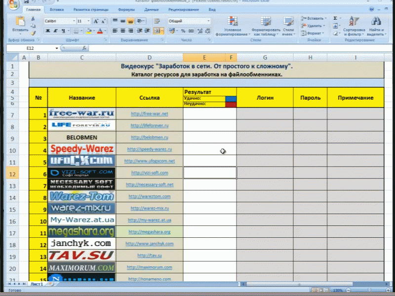Click the Copy icon in clipboard group
This screenshot has height=296, width=395.
tap(33, 26)
